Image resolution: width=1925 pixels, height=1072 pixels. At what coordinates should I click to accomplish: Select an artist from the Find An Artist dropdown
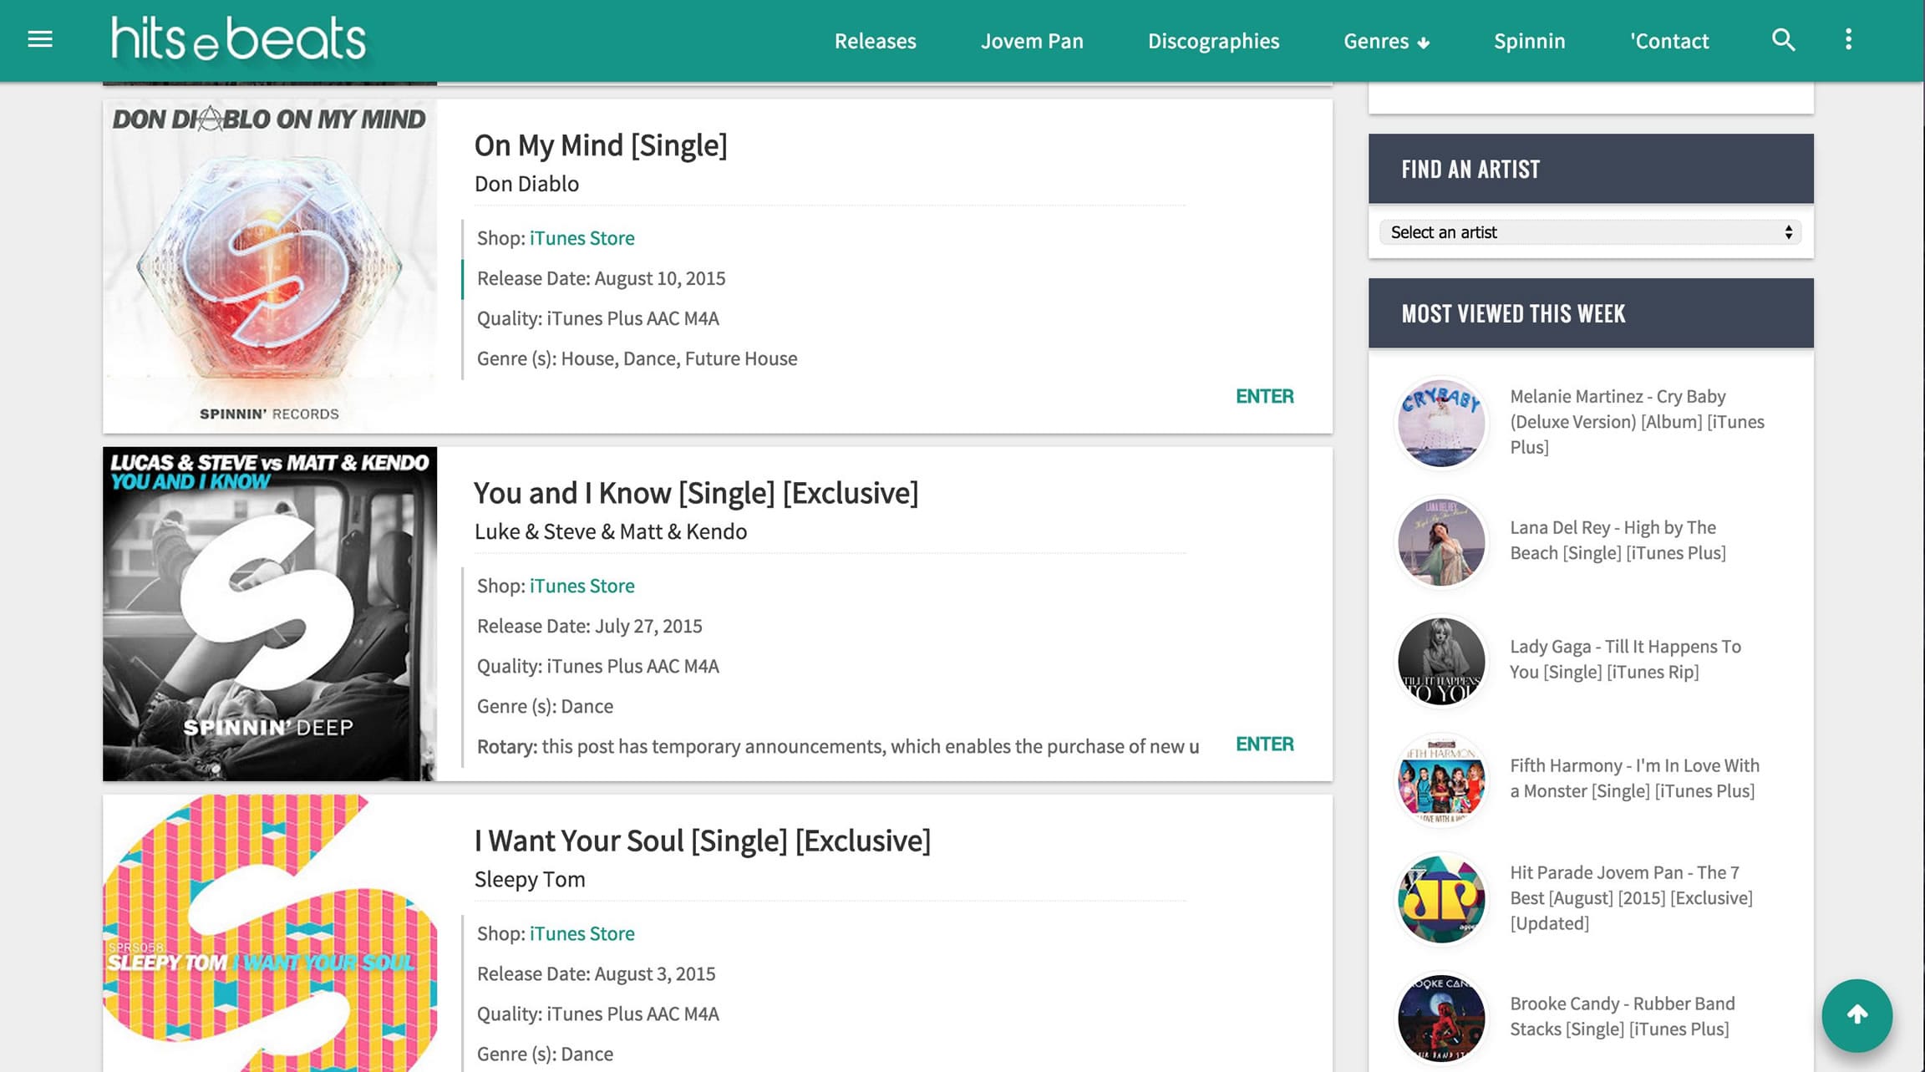[x=1590, y=231]
